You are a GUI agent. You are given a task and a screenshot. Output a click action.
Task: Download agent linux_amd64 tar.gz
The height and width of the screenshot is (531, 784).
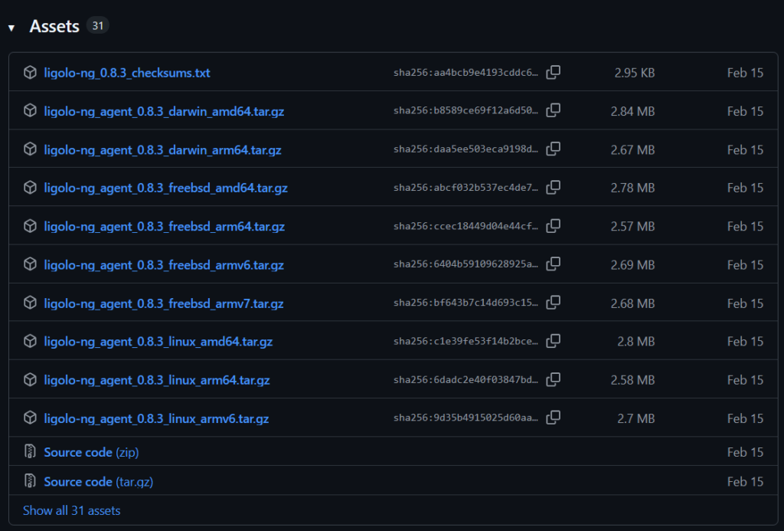tap(158, 341)
